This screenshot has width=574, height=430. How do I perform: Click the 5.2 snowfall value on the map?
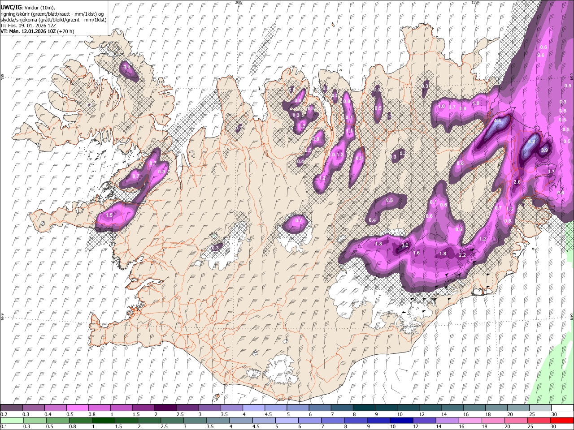(532, 142)
